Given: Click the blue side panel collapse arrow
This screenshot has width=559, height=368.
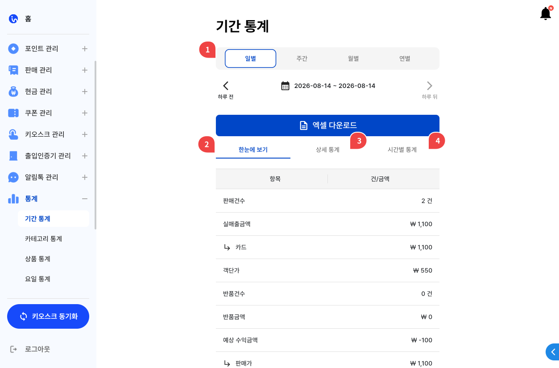Looking at the screenshot, I should 553,352.
